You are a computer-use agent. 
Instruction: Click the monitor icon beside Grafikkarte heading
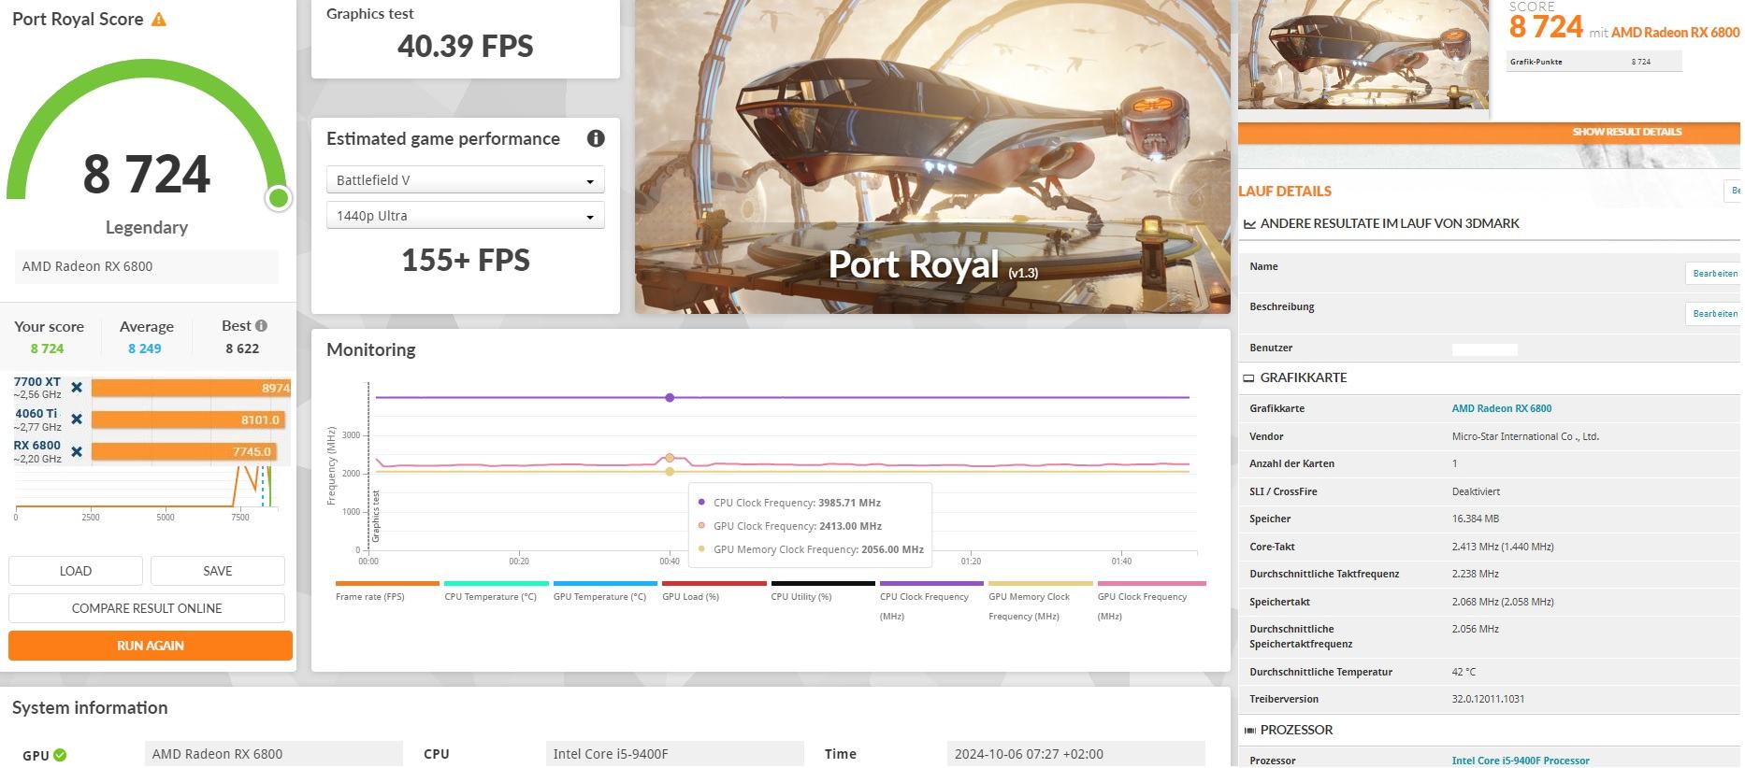[1248, 378]
